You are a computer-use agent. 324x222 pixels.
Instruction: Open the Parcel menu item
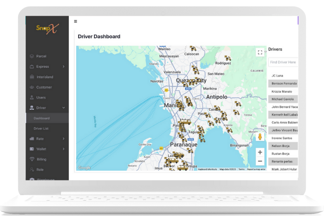pos(47,56)
